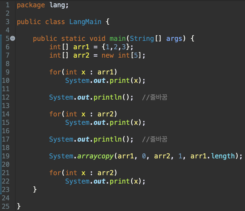Click 'out' on line 10

pyautogui.click(x=99, y=81)
